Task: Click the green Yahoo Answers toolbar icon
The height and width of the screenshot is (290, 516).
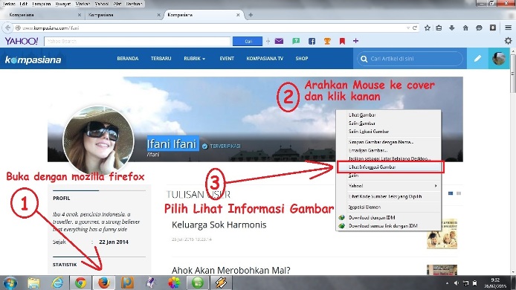Action: point(296,41)
